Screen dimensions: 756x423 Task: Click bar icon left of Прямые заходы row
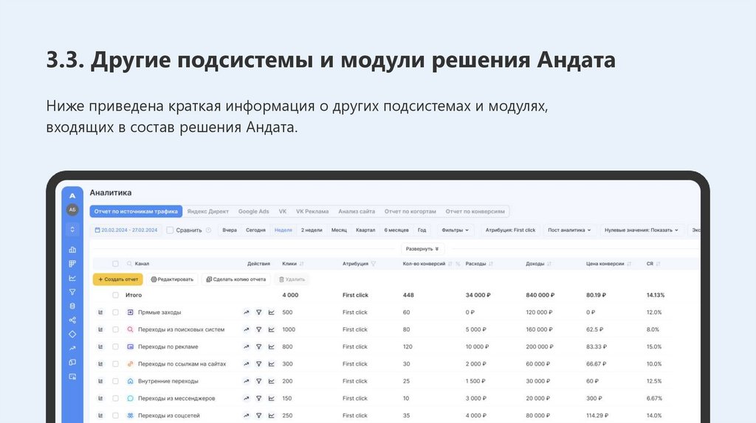point(100,312)
